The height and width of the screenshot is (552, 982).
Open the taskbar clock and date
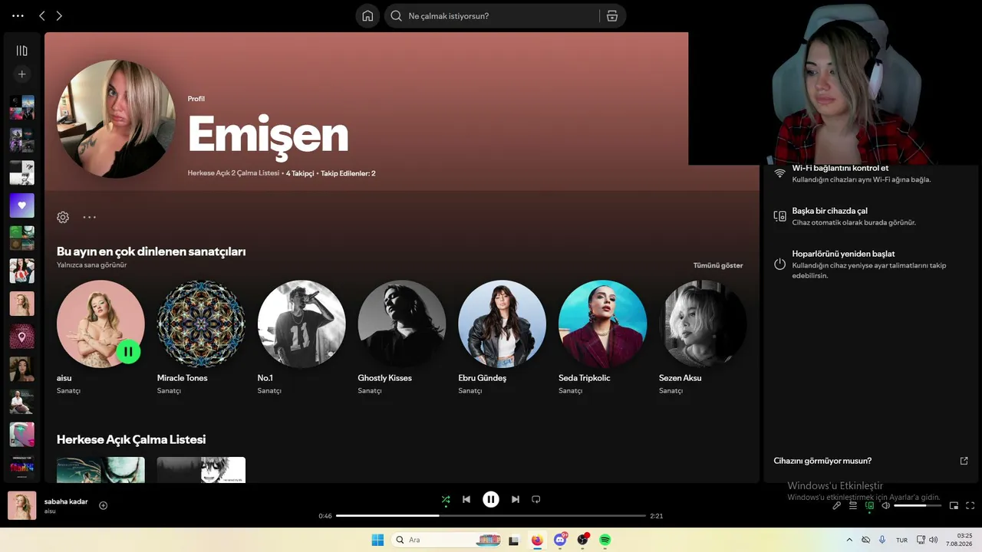coord(960,540)
